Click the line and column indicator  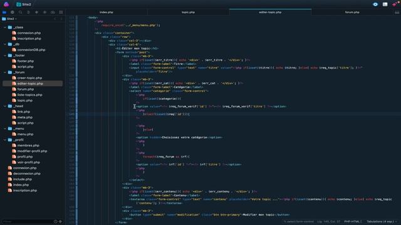click(328, 222)
